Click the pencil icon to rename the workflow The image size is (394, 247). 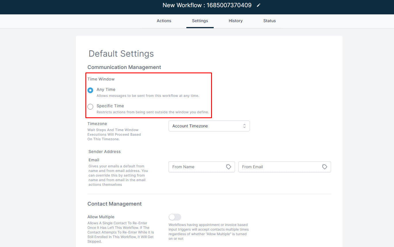tap(258, 5)
